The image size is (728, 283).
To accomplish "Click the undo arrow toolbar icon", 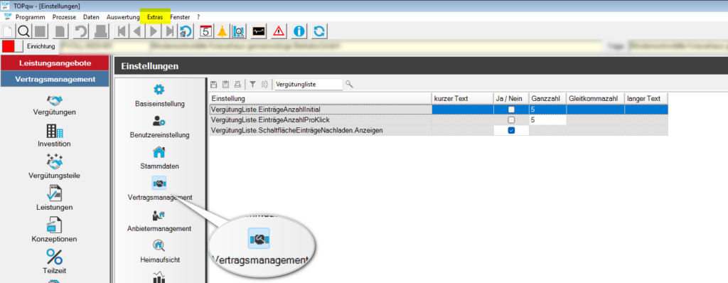I will click(x=82, y=31).
